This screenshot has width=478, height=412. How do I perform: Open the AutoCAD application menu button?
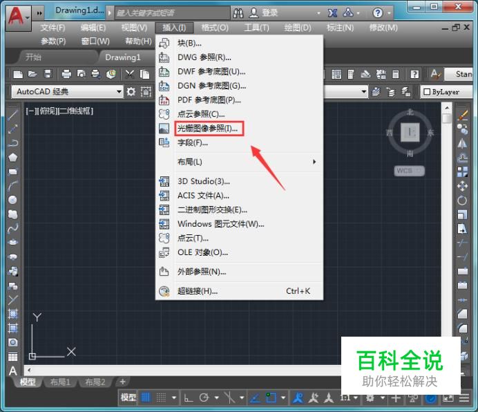tap(18, 18)
